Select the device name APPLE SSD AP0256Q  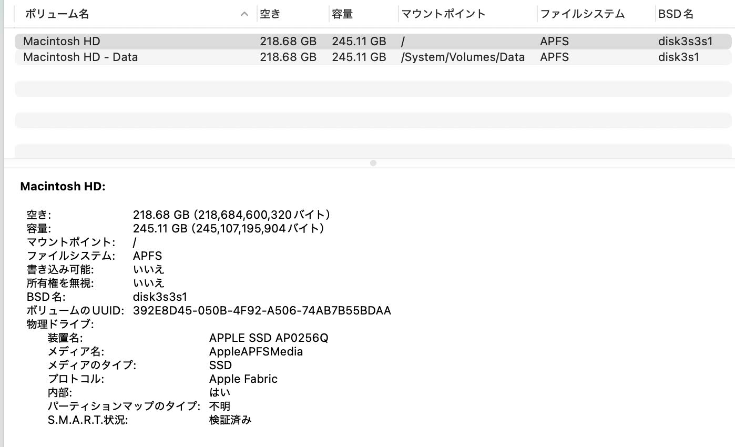coord(269,338)
